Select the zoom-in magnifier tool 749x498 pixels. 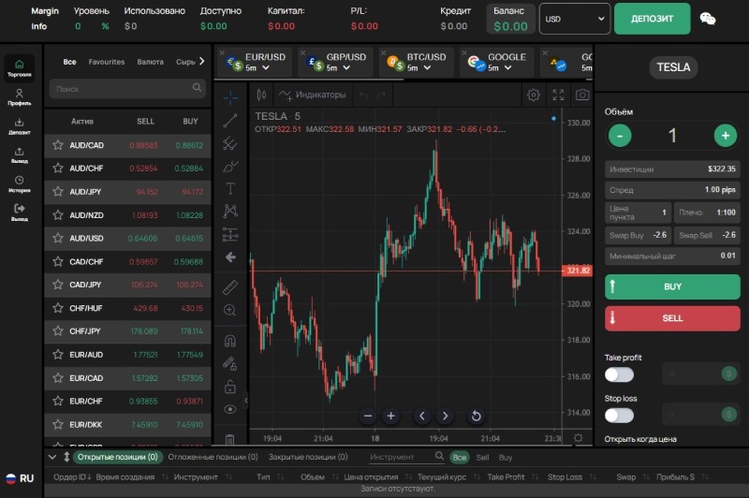pyautogui.click(x=230, y=311)
